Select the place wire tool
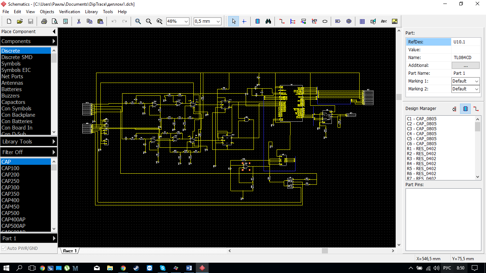 [x=282, y=21]
